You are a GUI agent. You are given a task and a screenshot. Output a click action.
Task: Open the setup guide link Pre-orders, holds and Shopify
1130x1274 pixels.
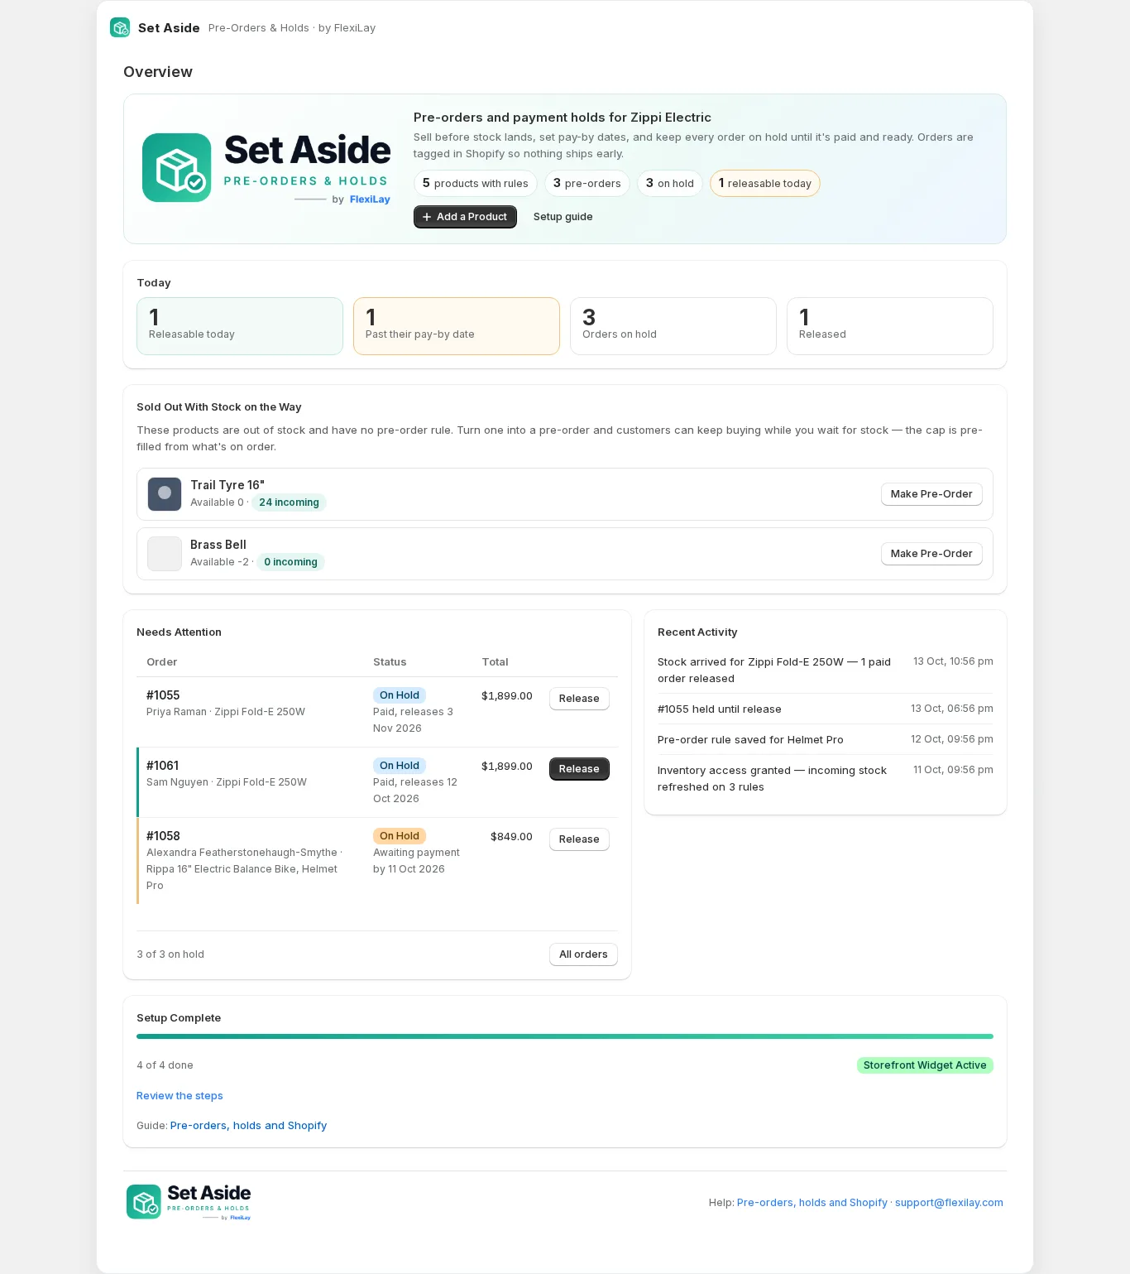[x=248, y=1126]
